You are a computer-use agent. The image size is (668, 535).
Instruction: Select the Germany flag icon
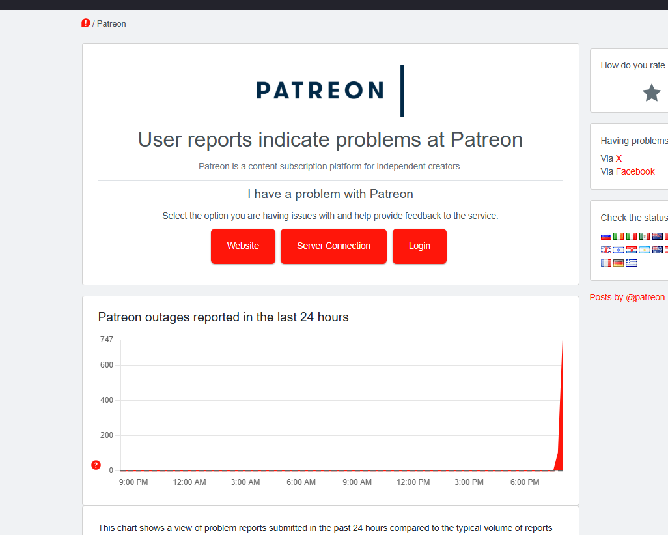point(619,263)
